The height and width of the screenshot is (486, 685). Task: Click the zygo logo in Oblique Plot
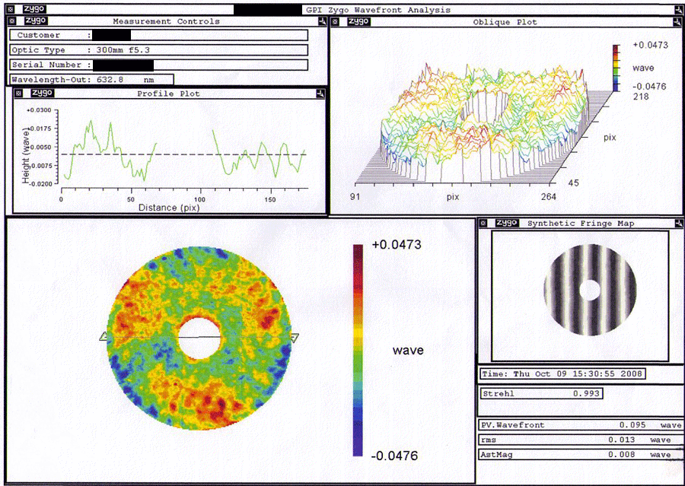coord(358,21)
